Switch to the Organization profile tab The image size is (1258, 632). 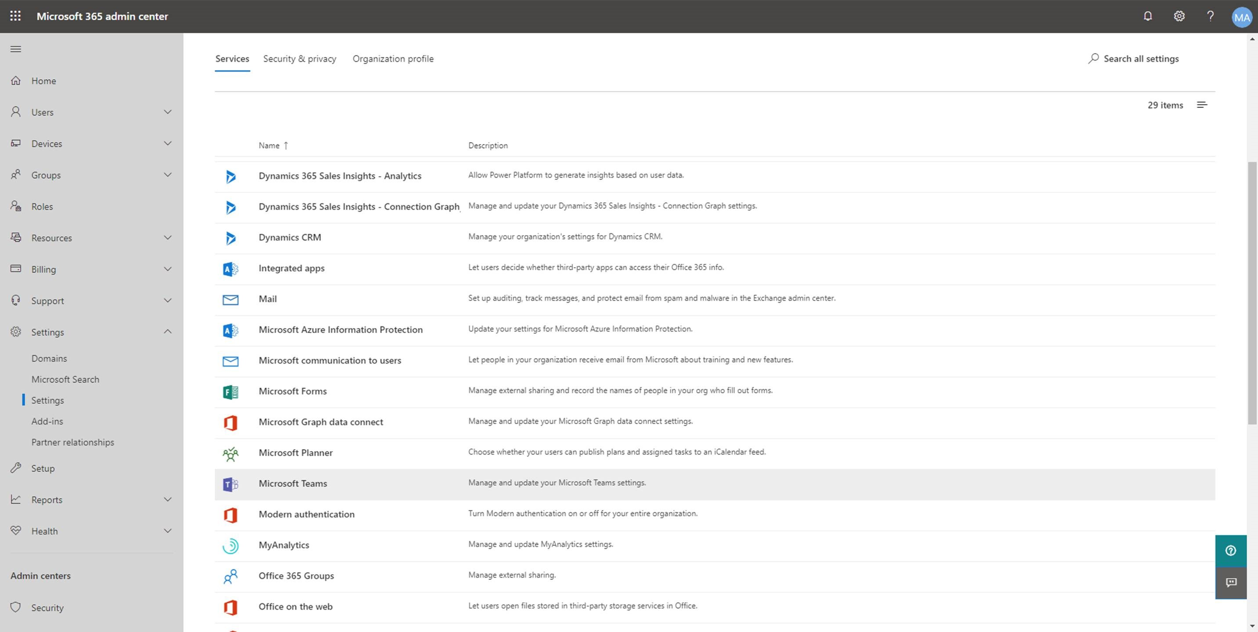[394, 58]
